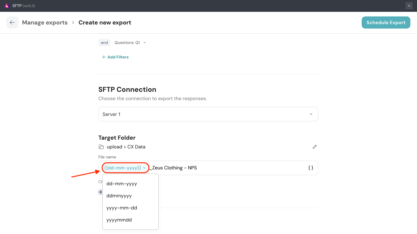The image size is (417, 234).
Task: Click the curly braces variable icon
Action: (x=311, y=168)
